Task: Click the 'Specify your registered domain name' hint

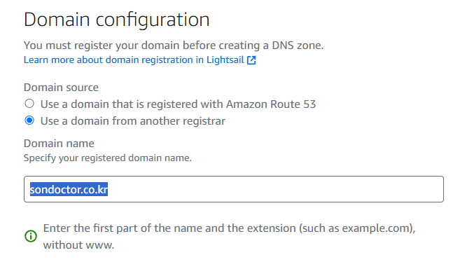Action: 107,158
